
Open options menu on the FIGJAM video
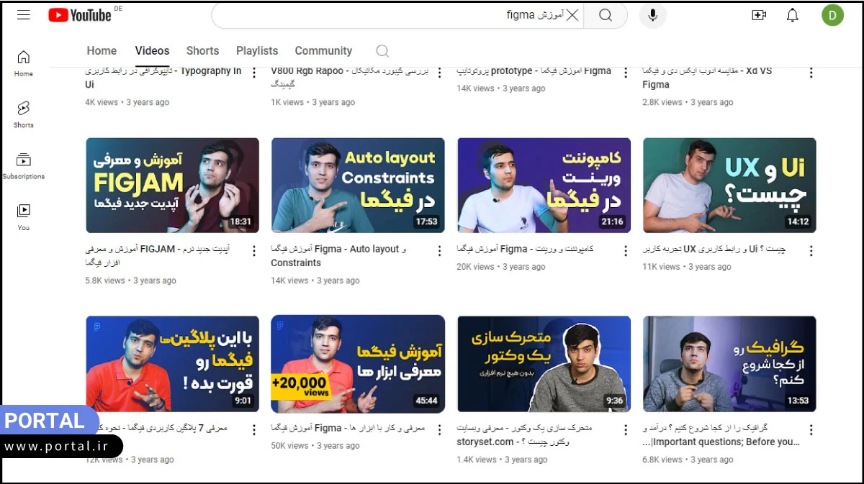[x=253, y=251]
